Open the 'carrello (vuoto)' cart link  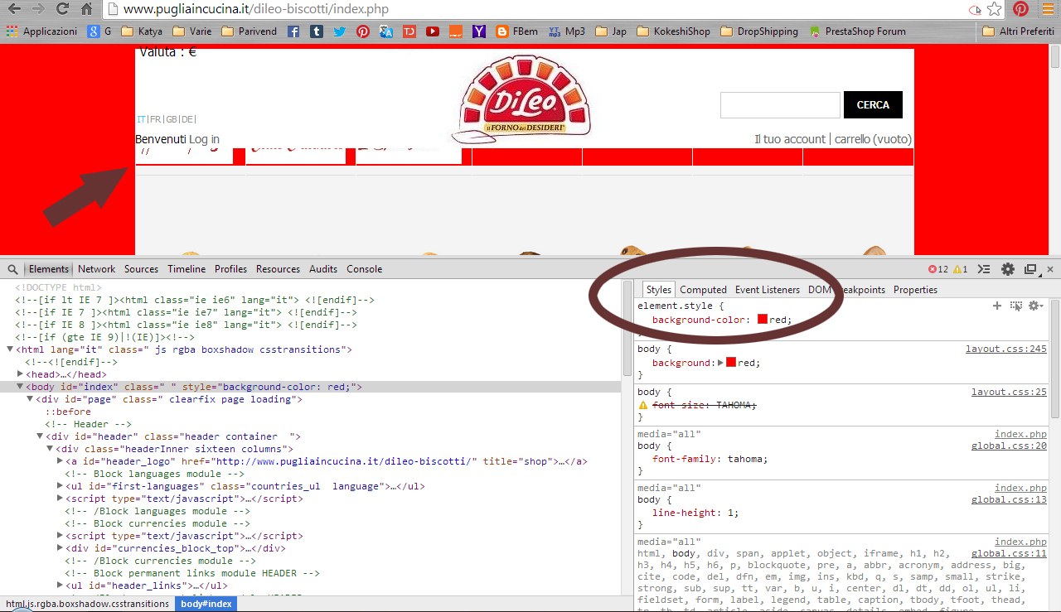tap(873, 139)
